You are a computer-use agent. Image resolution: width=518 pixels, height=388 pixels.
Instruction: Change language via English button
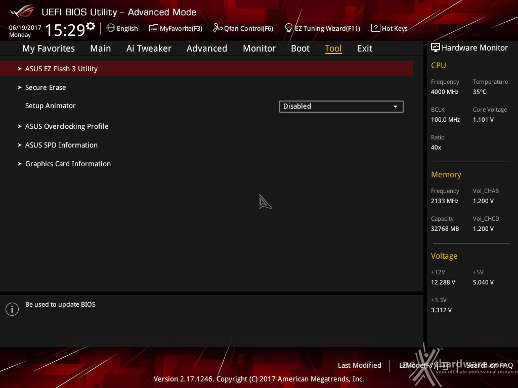[x=122, y=28]
